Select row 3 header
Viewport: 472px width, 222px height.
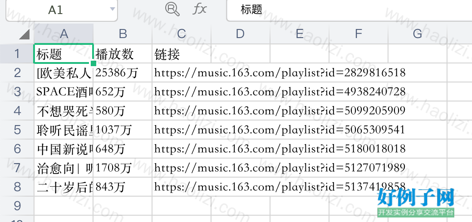(17, 92)
